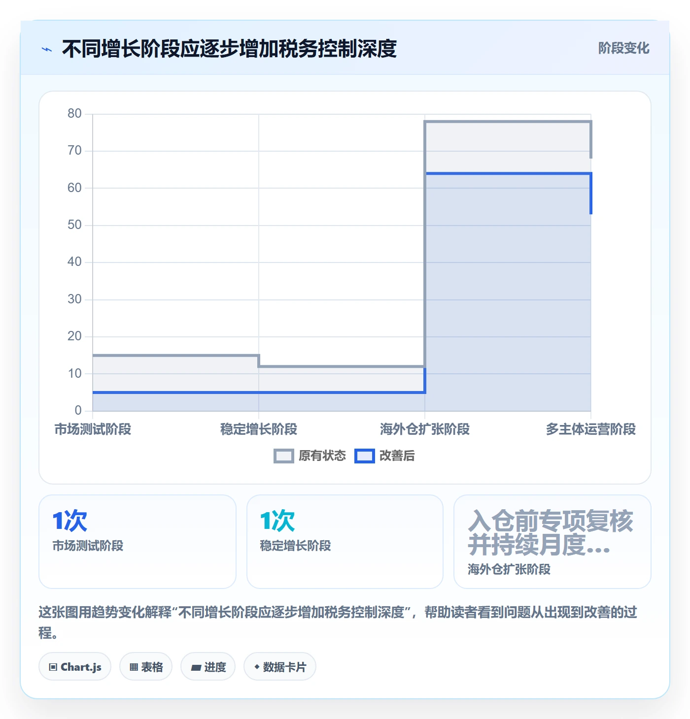The image size is (690, 719).
Task: Open the 海外仓扩张阶段 data card
Action: 552,542
